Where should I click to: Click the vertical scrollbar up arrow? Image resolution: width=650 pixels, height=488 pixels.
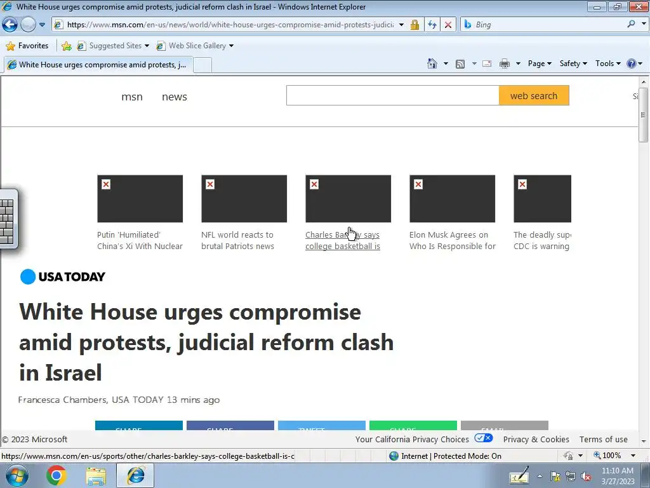(644, 81)
